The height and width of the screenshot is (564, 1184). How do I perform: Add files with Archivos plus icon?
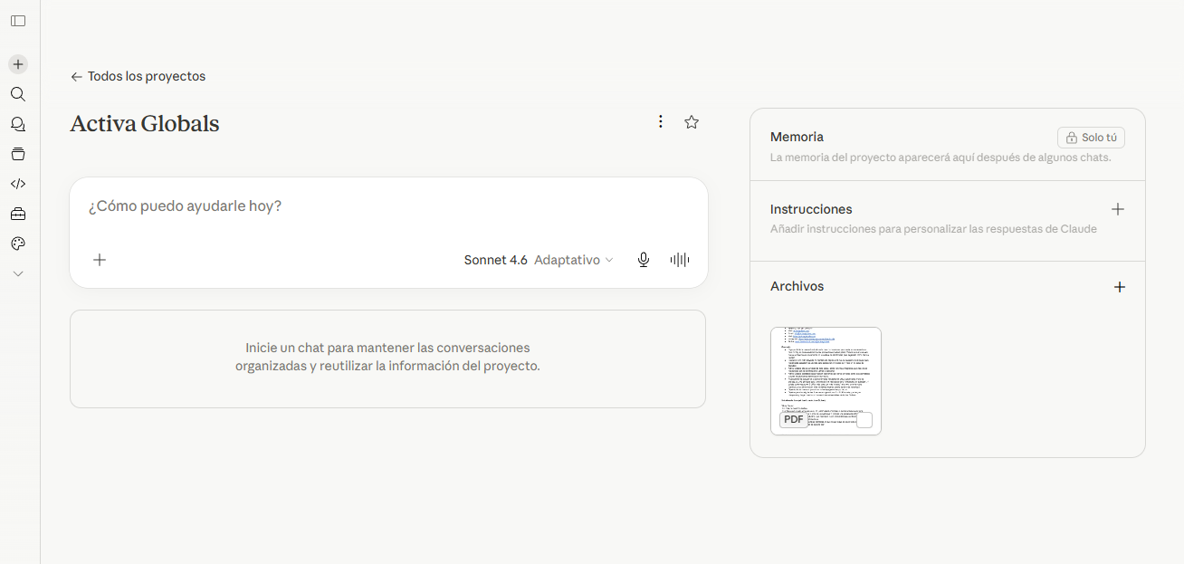tap(1120, 287)
